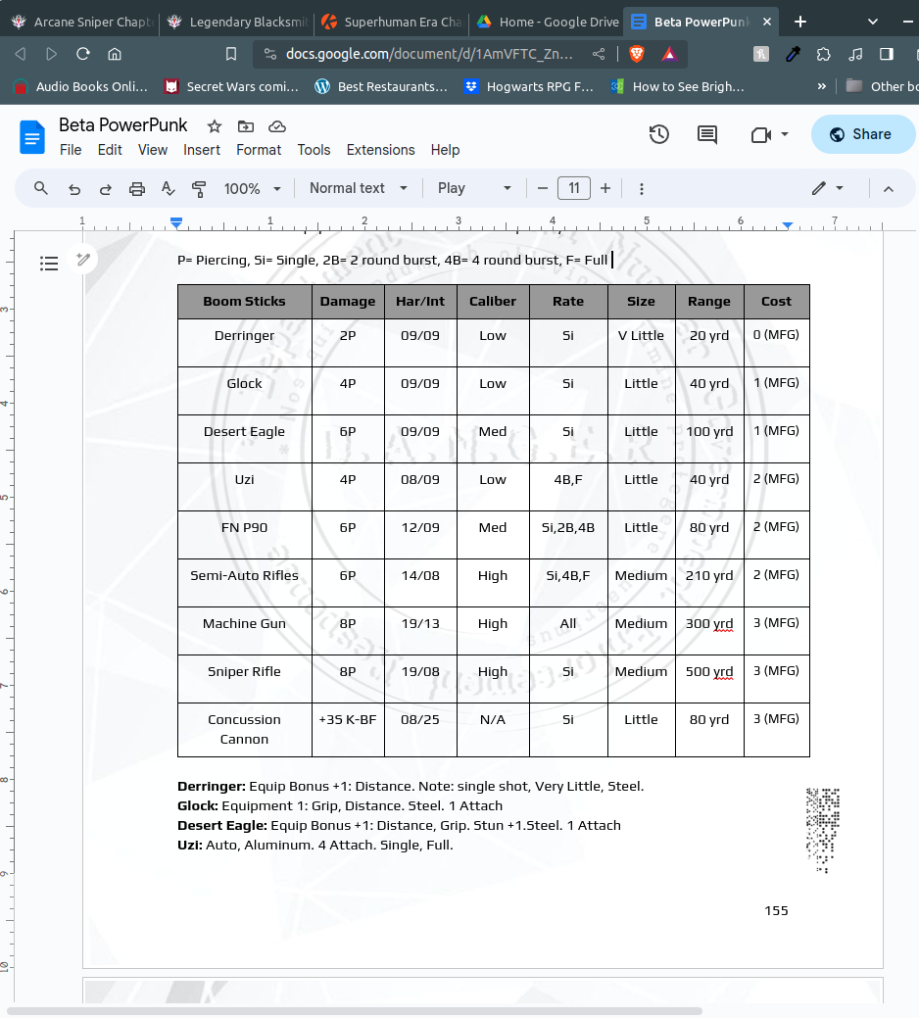
Task: Toggle the browser sidebar panel
Action: coord(887,54)
